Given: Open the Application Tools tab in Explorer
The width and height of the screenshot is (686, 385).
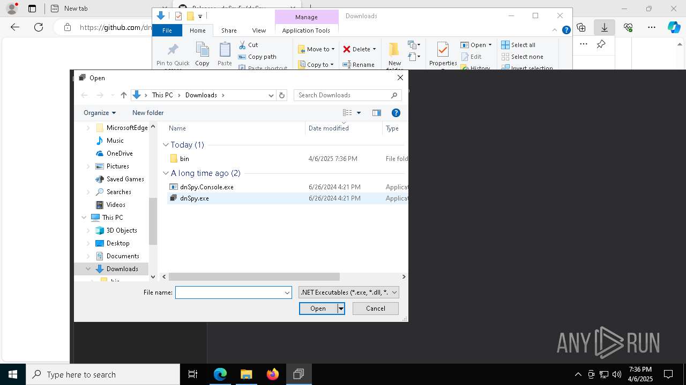Looking at the screenshot, I should point(306,30).
